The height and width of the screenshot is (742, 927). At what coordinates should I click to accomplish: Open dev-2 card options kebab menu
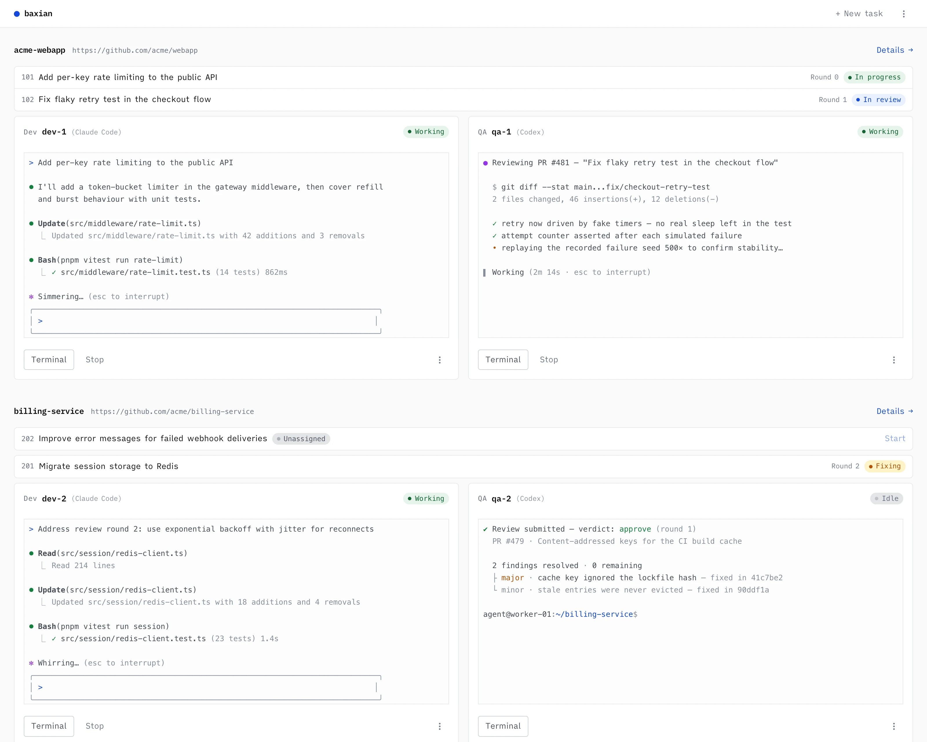coord(439,726)
